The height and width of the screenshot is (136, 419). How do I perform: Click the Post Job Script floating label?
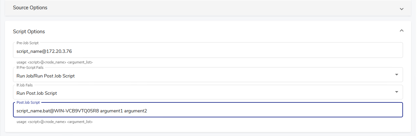pyautogui.click(x=28, y=102)
